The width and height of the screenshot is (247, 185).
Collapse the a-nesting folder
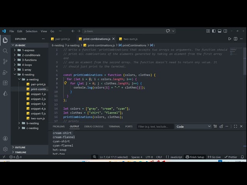(29, 79)
